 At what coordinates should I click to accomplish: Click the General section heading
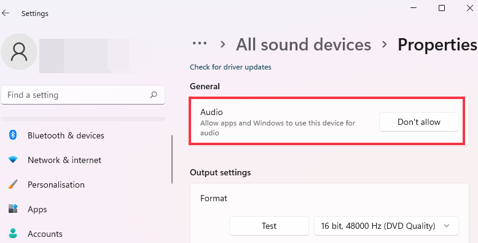point(205,86)
